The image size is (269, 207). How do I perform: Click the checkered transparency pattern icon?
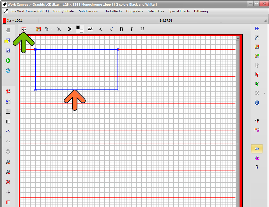tap(257, 93)
